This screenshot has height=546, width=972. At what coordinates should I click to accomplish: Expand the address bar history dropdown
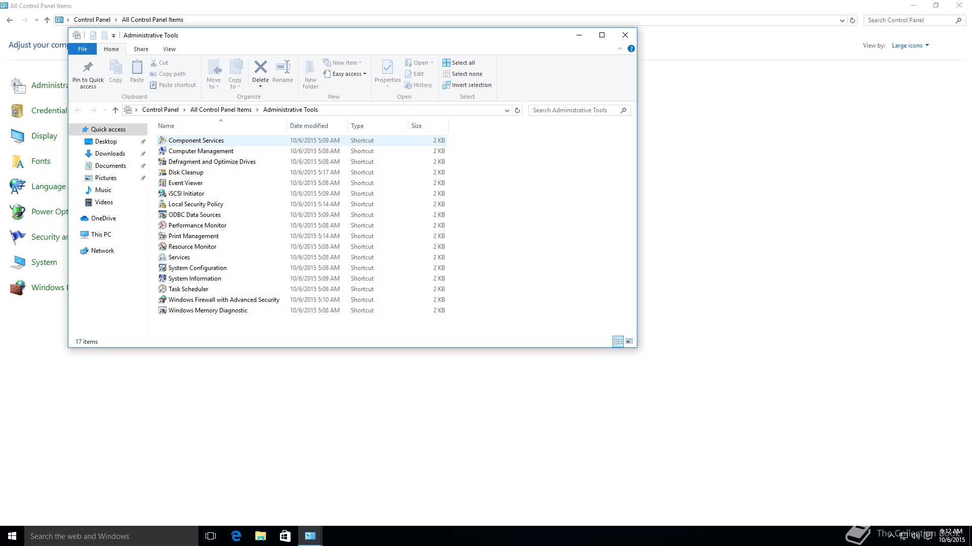507,110
